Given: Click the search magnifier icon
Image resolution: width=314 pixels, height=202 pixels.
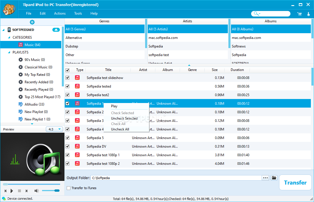Looking at the screenshot, I should 256,13.
